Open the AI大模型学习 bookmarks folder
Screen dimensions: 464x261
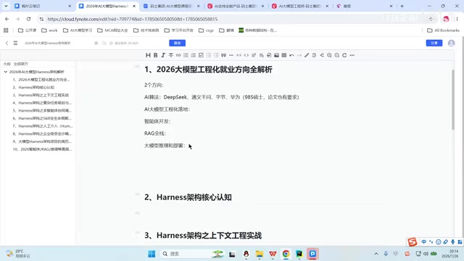(78, 30)
